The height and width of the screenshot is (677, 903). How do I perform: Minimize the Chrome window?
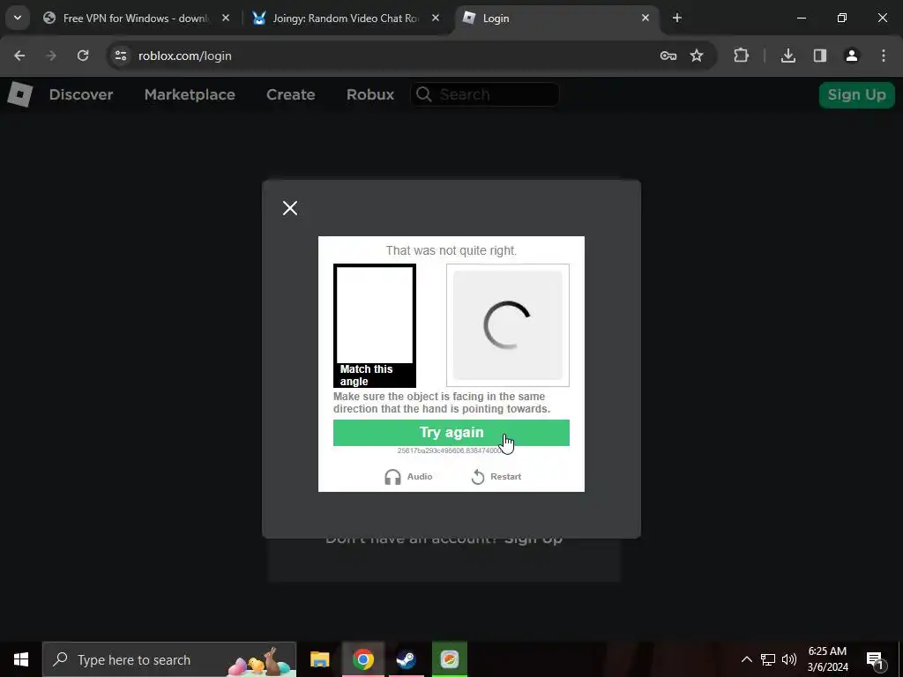point(801,19)
